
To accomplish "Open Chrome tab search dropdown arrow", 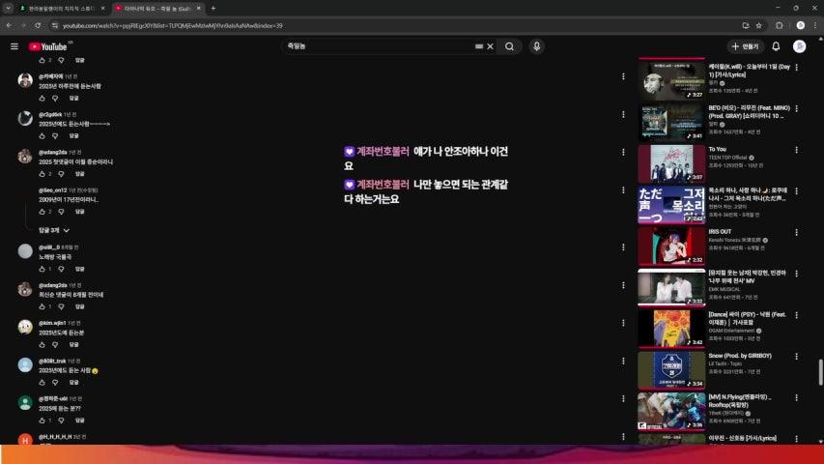I will click(x=8, y=8).
